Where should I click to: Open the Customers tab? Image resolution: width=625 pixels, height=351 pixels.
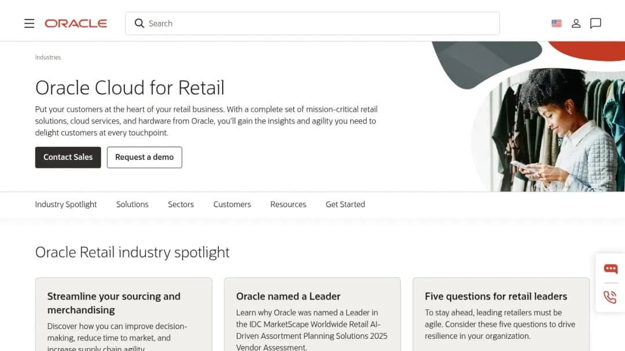click(x=232, y=204)
